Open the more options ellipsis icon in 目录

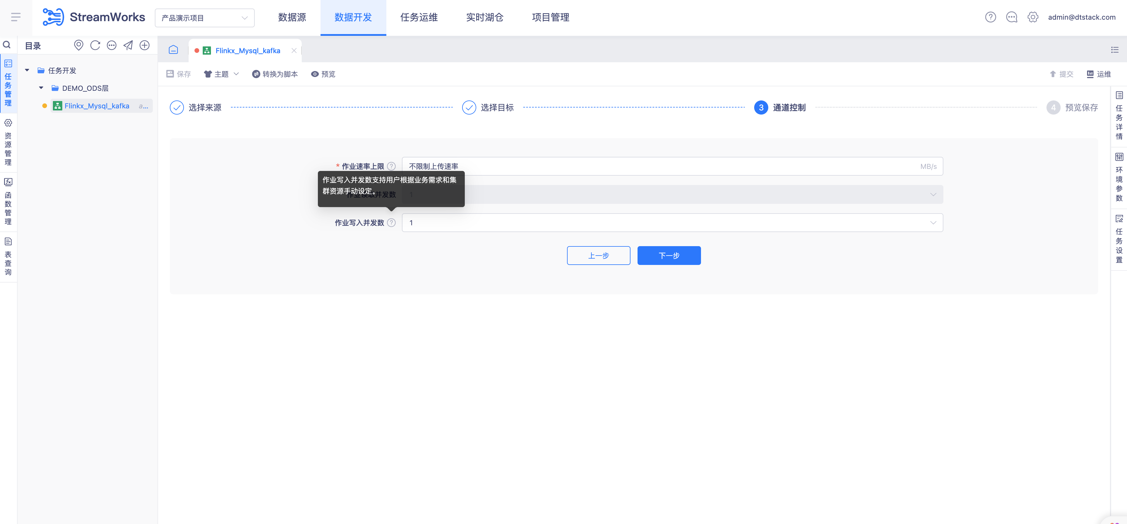[112, 45]
